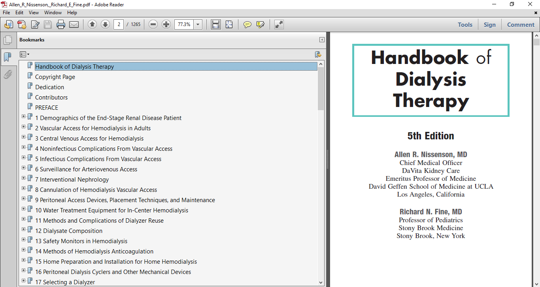Open the Help menu
The width and height of the screenshot is (540, 287).
pyautogui.click(x=72, y=13)
